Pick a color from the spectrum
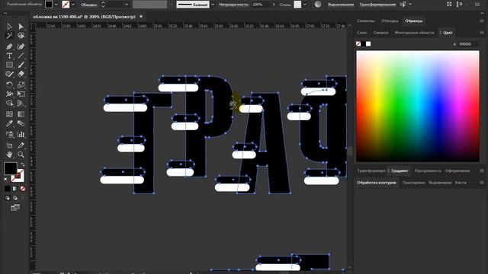 (x=418, y=107)
